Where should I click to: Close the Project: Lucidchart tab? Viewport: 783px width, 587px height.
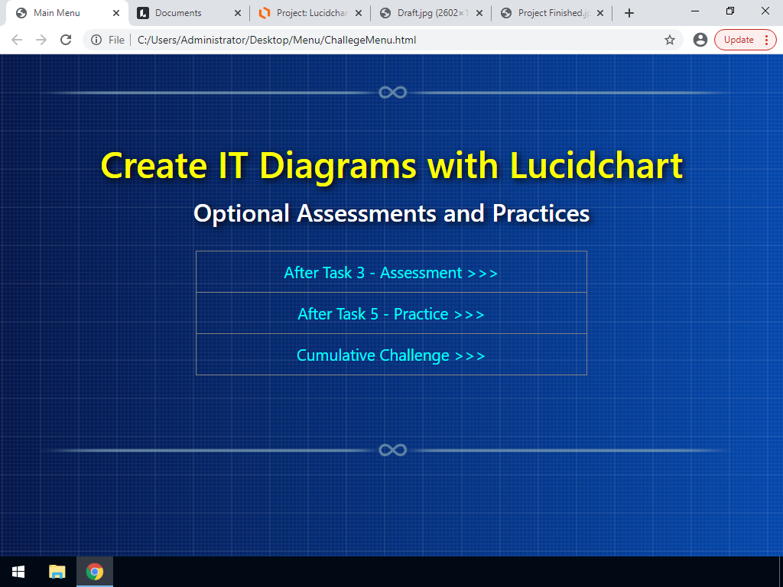pos(359,13)
